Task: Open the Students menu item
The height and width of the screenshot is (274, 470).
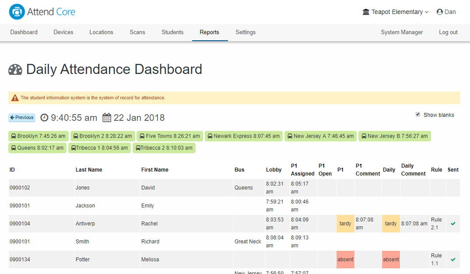Action: pyautogui.click(x=172, y=32)
